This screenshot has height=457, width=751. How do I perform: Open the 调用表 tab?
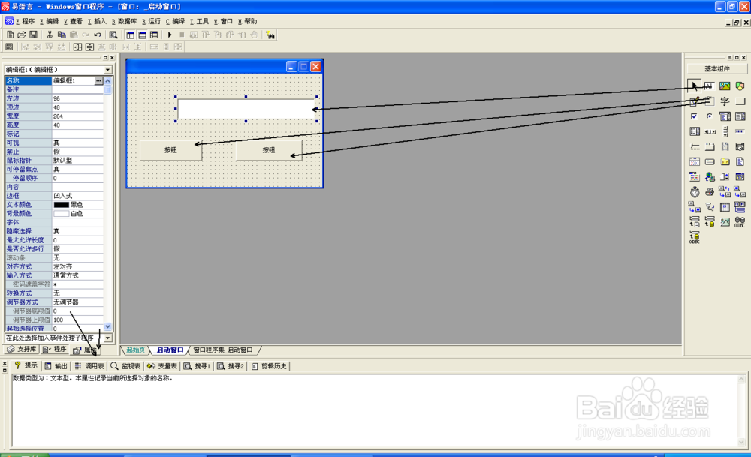89,366
